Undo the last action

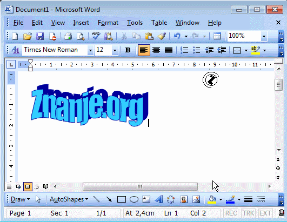[x=177, y=36]
